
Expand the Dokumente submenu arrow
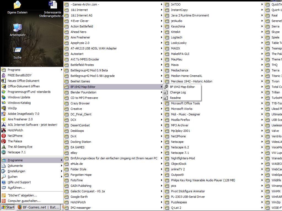(61, 166)
